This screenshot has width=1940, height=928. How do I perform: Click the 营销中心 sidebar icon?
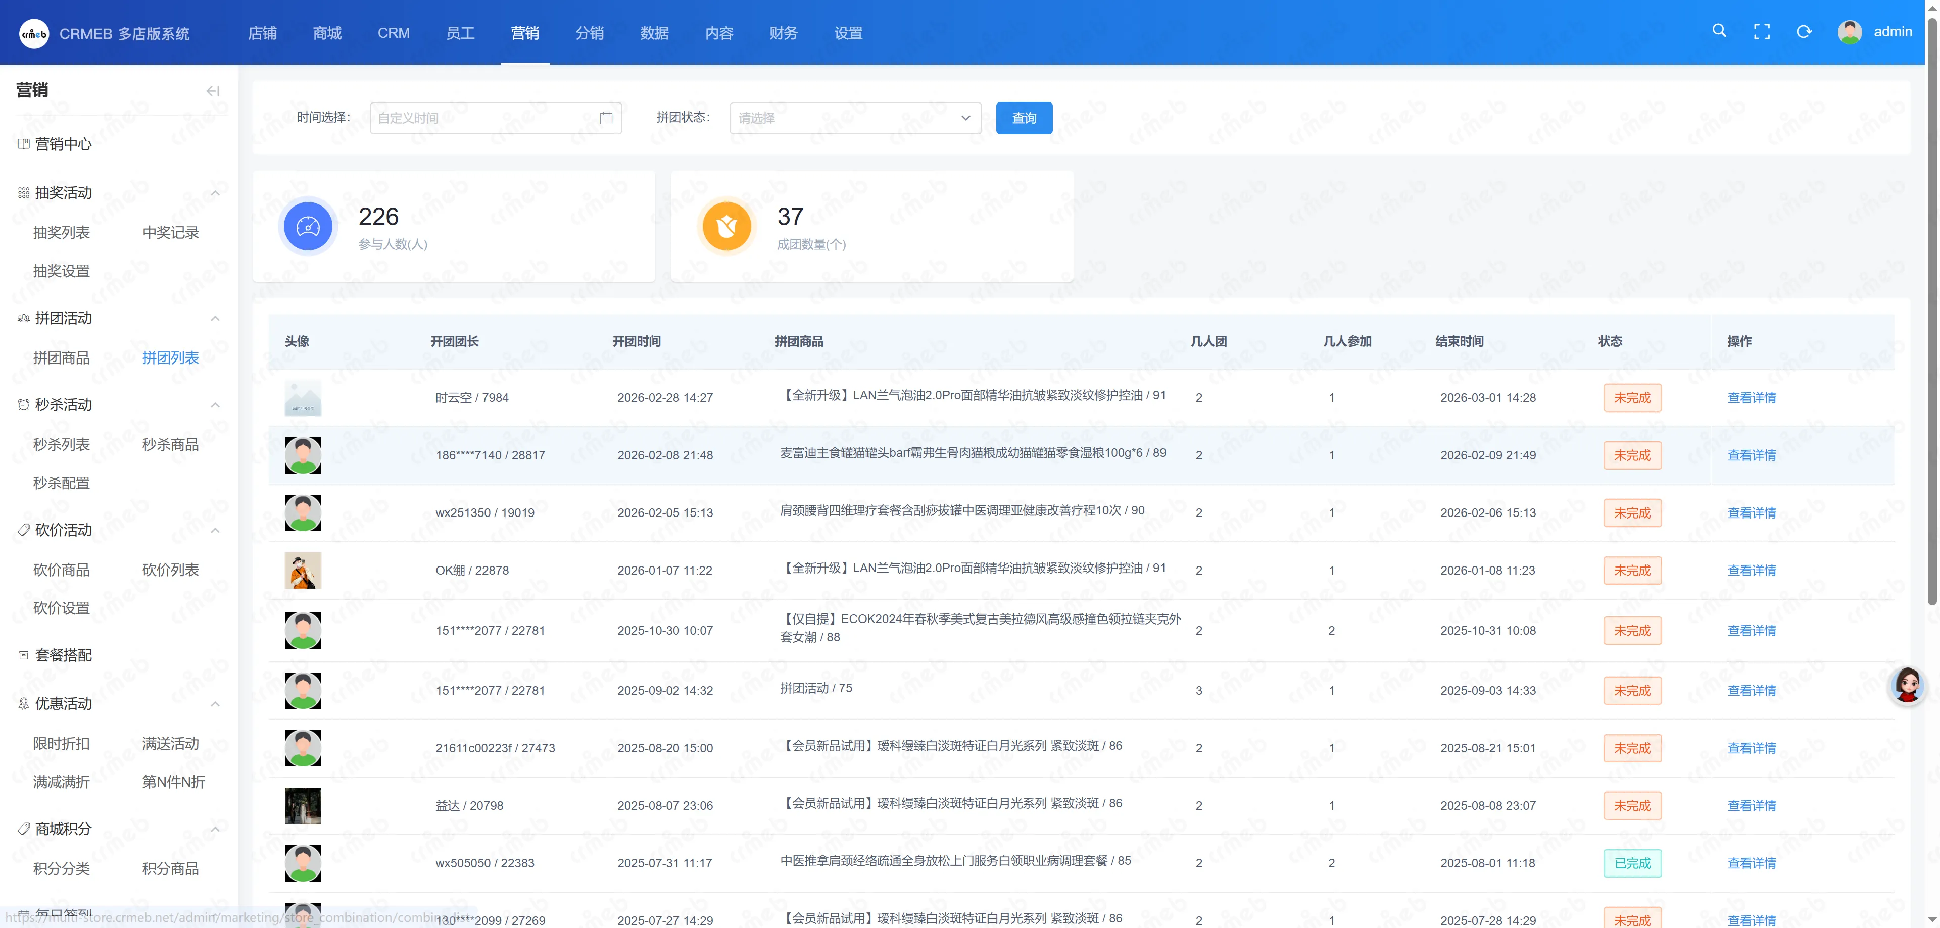[24, 144]
